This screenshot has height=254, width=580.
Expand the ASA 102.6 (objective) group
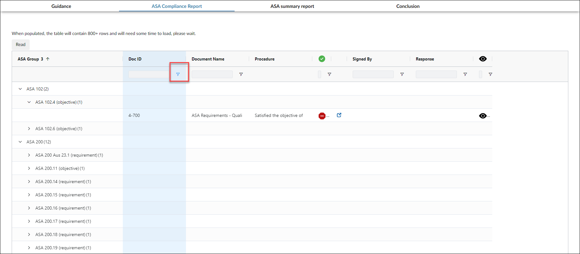tap(29, 129)
